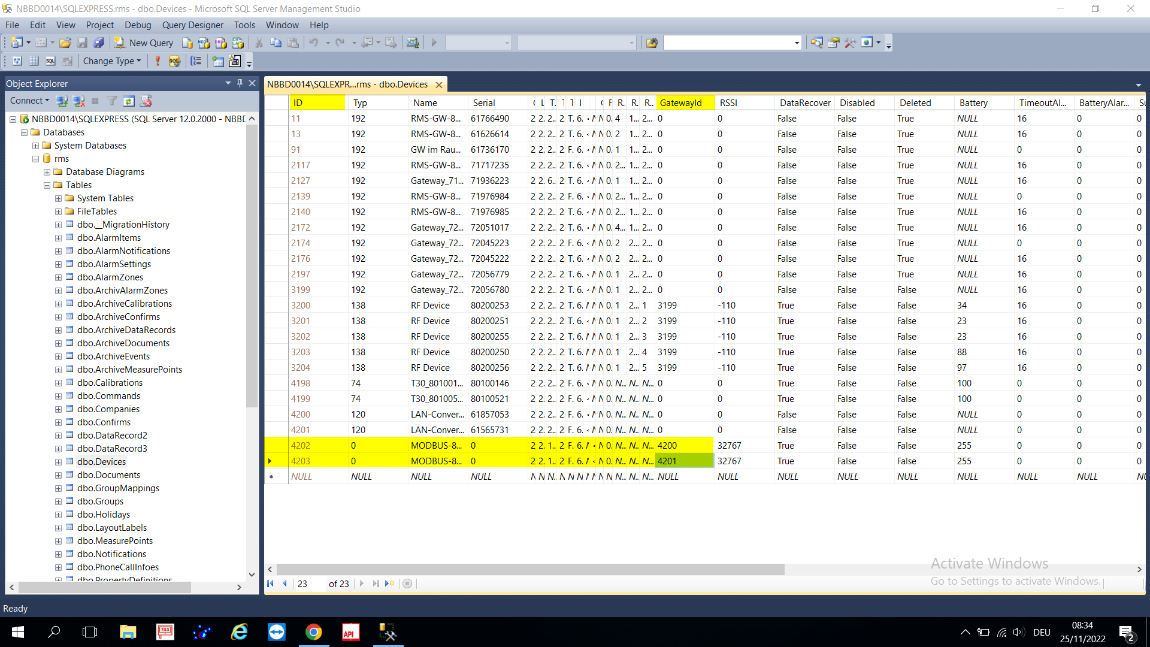The image size is (1150, 647).
Task: Toggle the Show Diagram Pane icon
Action: click(17, 61)
